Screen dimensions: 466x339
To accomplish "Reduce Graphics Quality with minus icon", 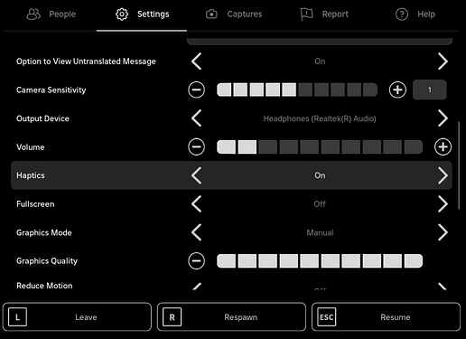I will 196,261.
